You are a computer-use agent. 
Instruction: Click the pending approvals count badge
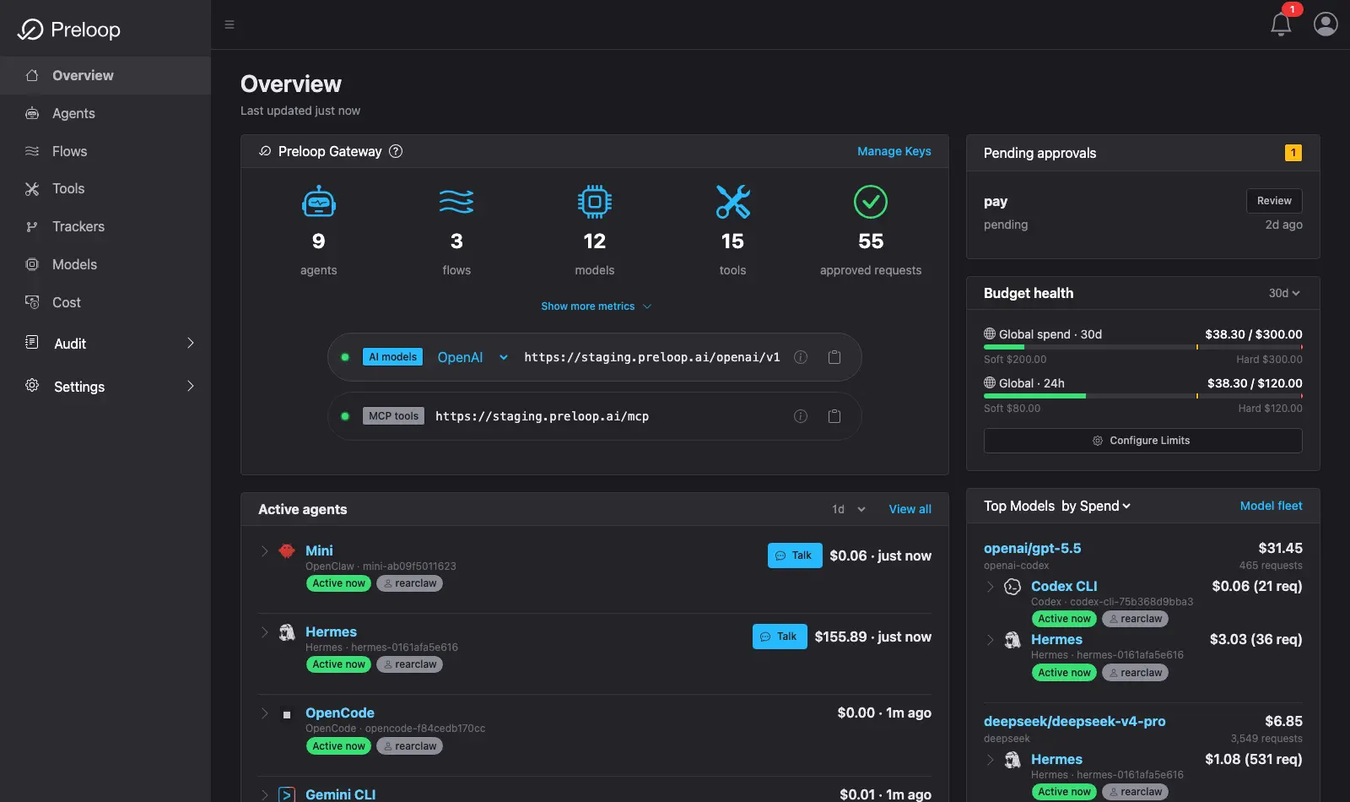(x=1293, y=153)
